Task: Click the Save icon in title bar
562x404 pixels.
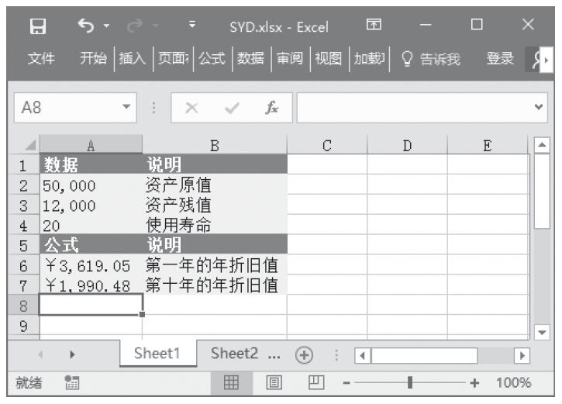Action: coord(36,26)
